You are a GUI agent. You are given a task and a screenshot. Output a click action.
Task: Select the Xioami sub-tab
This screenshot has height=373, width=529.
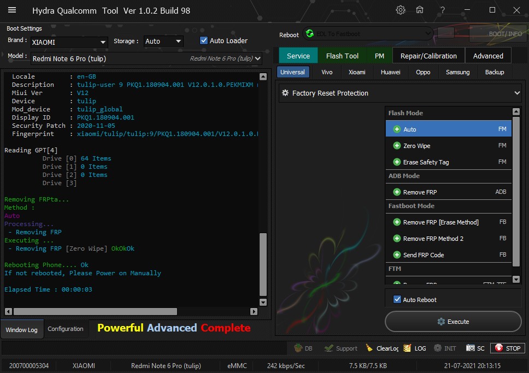point(357,72)
